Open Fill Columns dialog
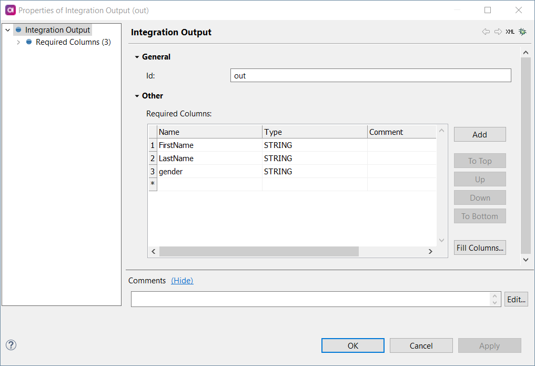The width and height of the screenshot is (535, 366). (479, 248)
